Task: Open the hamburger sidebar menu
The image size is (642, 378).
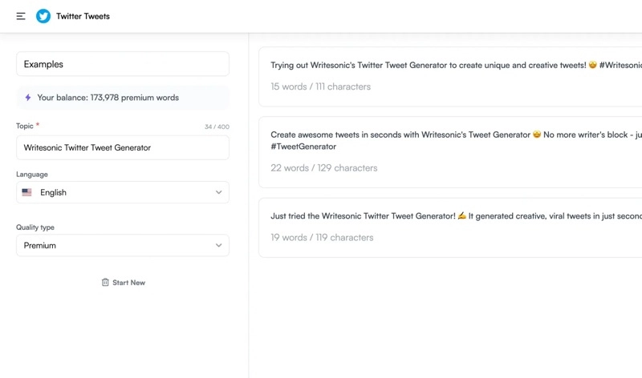Action: (x=21, y=16)
